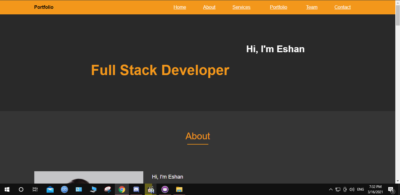This screenshot has height=195, width=400.
Task: Open the Team navigation link
Action: click(312, 7)
